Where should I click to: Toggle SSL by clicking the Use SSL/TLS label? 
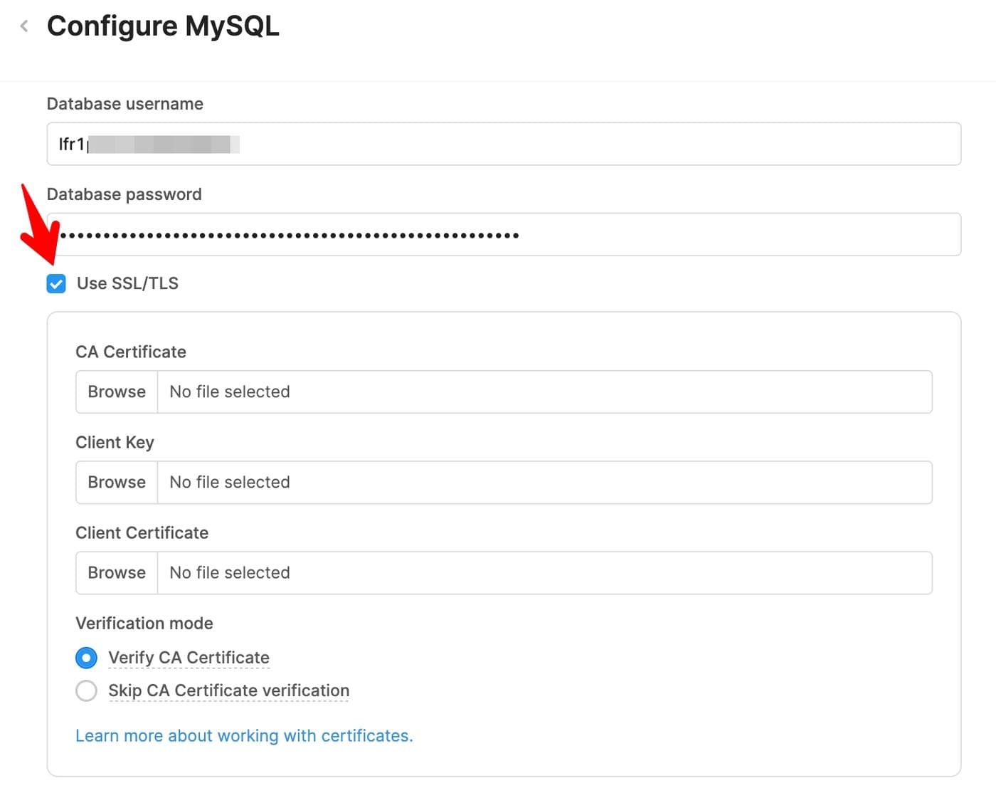(x=127, y=283)
